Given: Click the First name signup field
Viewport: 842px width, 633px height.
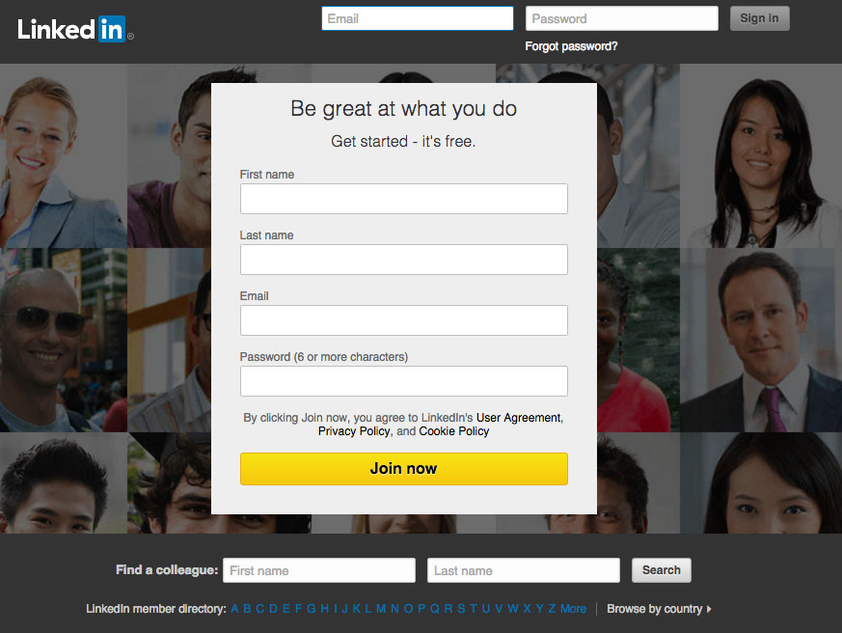Looking at the screenshot, I should [x=404, y=199].
